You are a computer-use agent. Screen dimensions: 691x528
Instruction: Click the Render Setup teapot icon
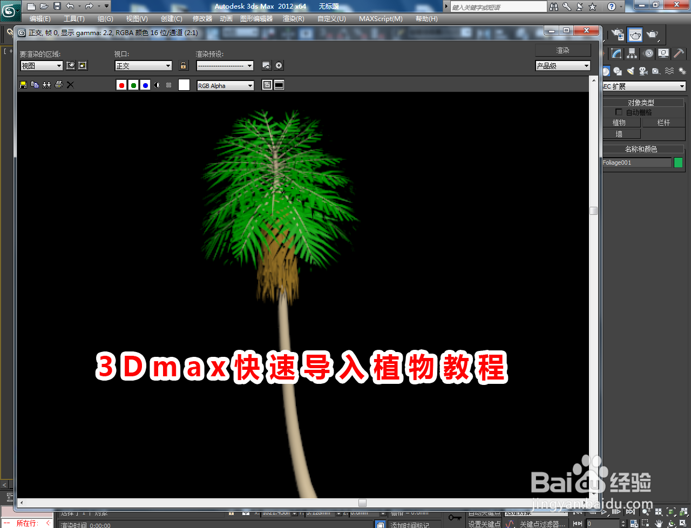coord(616,35)
